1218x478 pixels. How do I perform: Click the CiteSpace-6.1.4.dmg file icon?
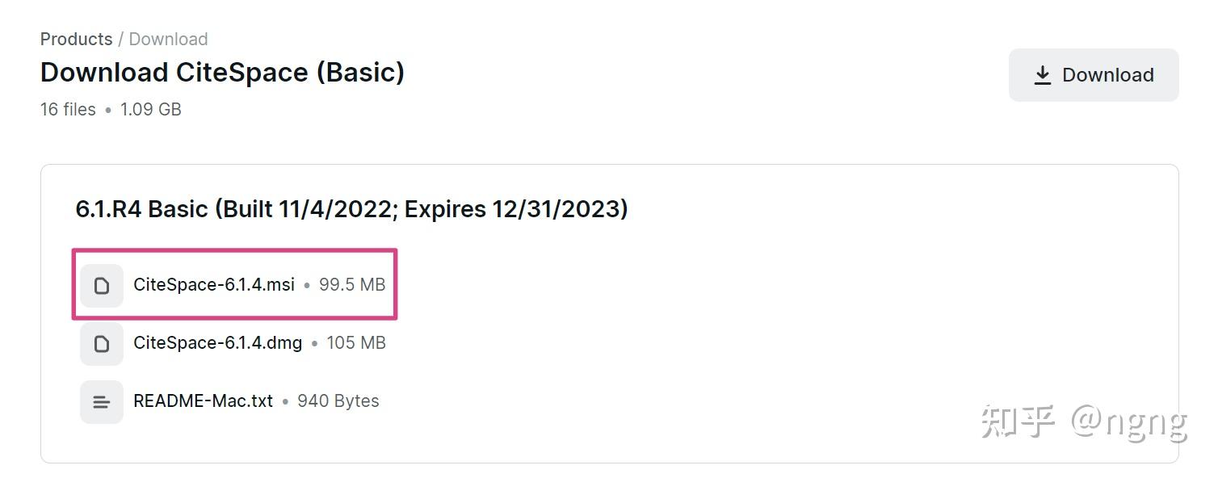tap(102, 343)
